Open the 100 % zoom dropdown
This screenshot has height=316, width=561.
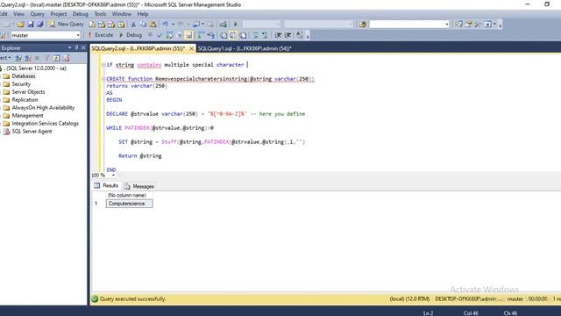click(113, 176)
